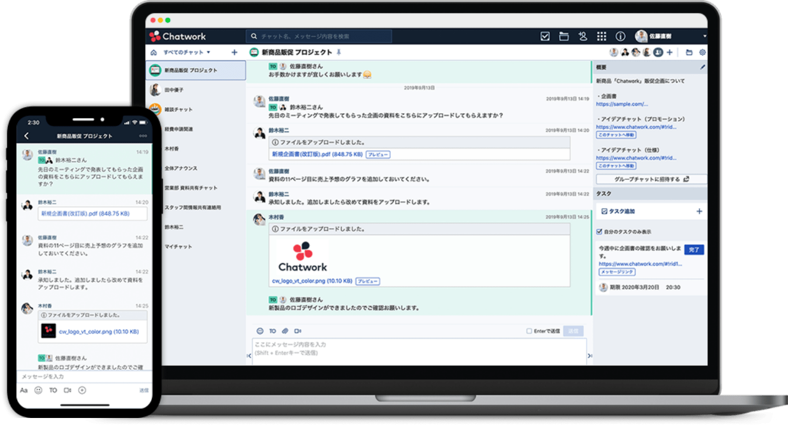Attach a file with the paperclip icon
788x425 pixels.
point(284,331)
